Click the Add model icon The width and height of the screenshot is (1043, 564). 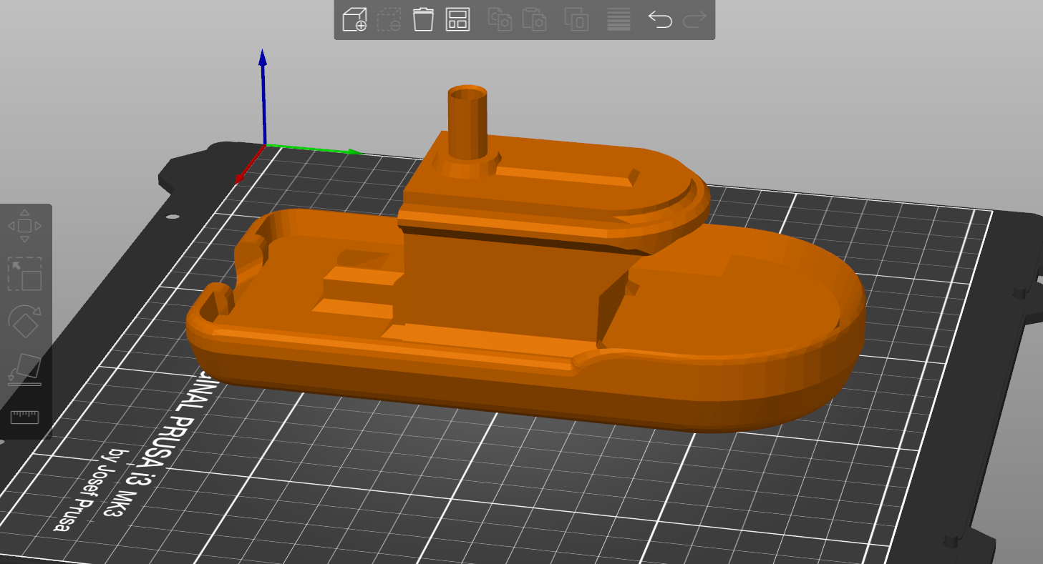pyautogui.click(x=354, y=19)
